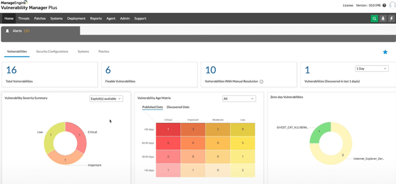This screenshot has height=184, width=396.
Task: Click Important >90 days cell showing 3
Action: pos(193,130)
